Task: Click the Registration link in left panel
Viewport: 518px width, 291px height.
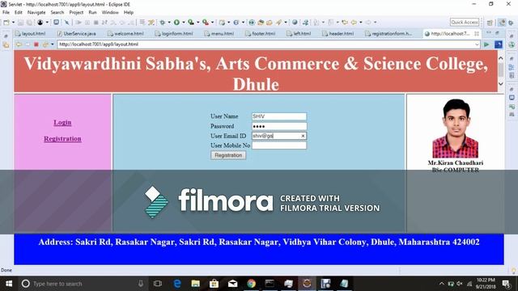Action: click(x=62, y=138)
